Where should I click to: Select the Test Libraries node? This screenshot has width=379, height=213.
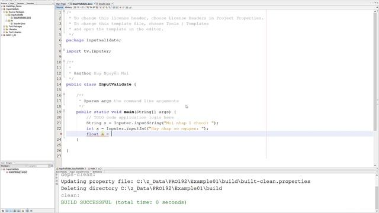[15, 32]
